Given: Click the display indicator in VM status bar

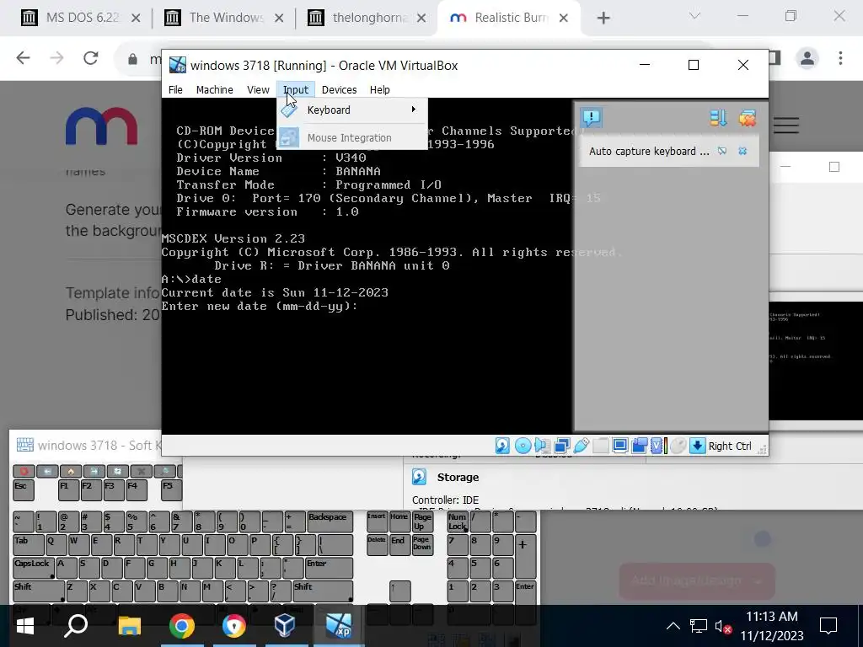Looking at the screenshot, I should click(619, 446).
